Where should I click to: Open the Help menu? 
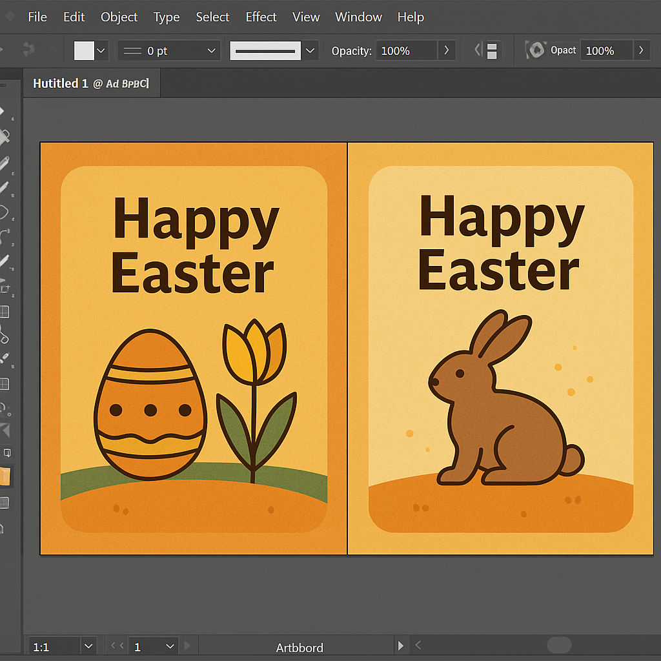pos(411,17)
